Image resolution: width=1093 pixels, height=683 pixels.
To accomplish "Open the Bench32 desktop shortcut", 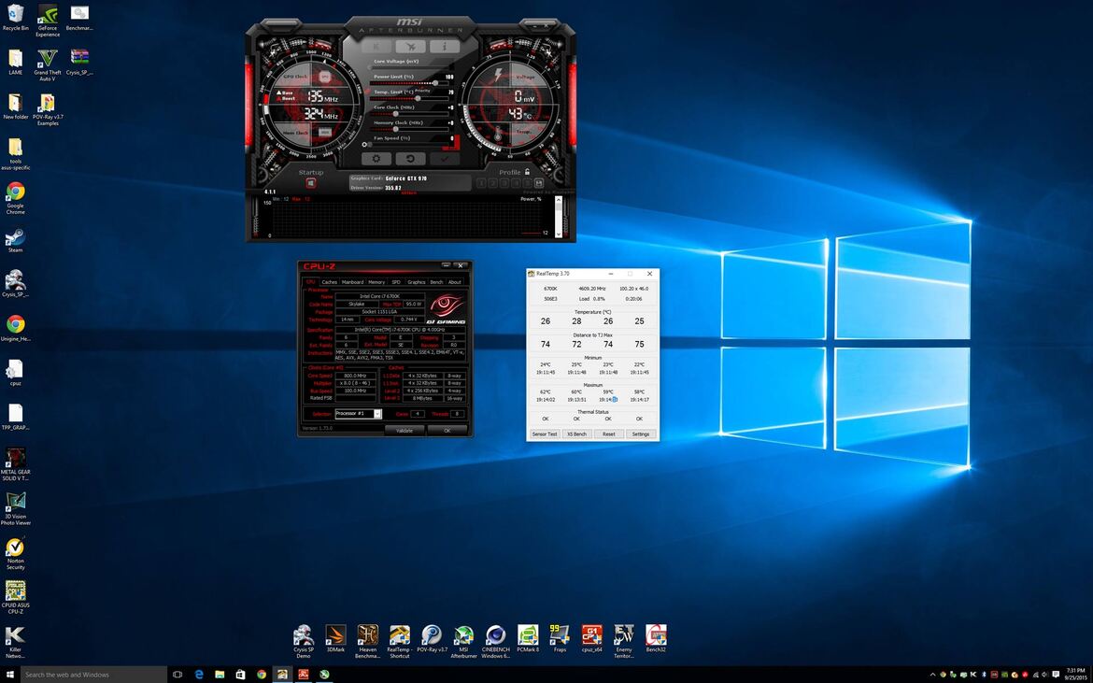I will point(656,638).
